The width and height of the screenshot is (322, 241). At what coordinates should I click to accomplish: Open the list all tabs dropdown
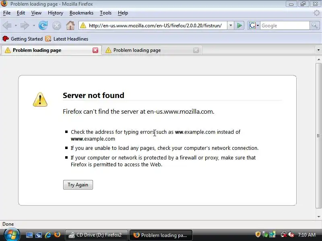click(x=318, y=50)
